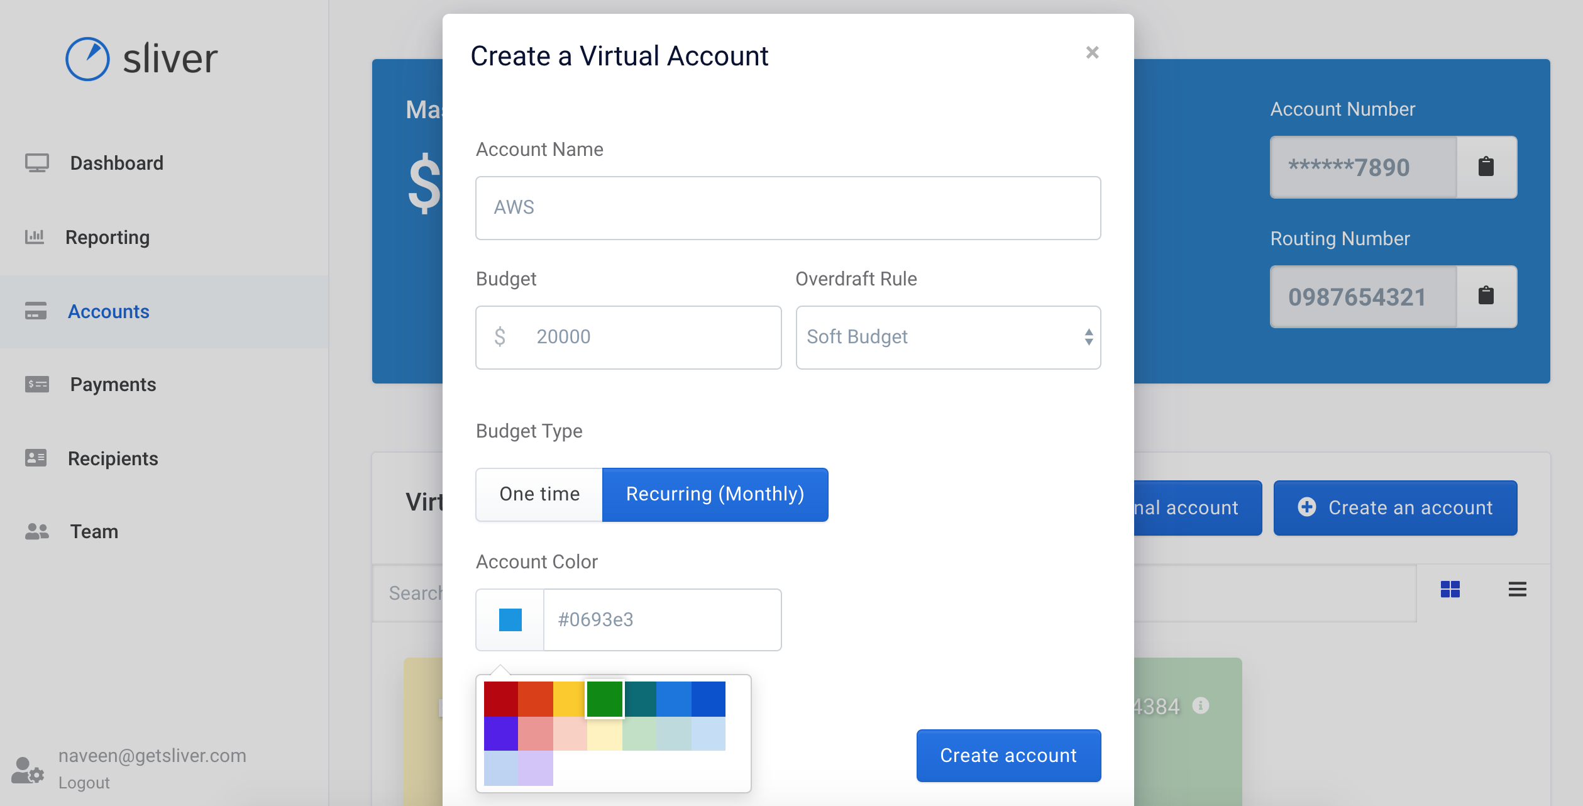Pick the green color swatch
This screenshot has width=1583, height=806.
point(605,699)
